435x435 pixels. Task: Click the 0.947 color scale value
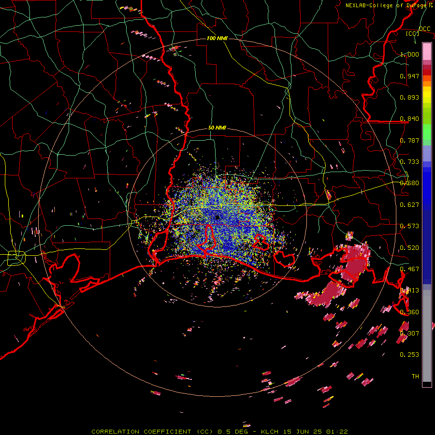[409, 76]
